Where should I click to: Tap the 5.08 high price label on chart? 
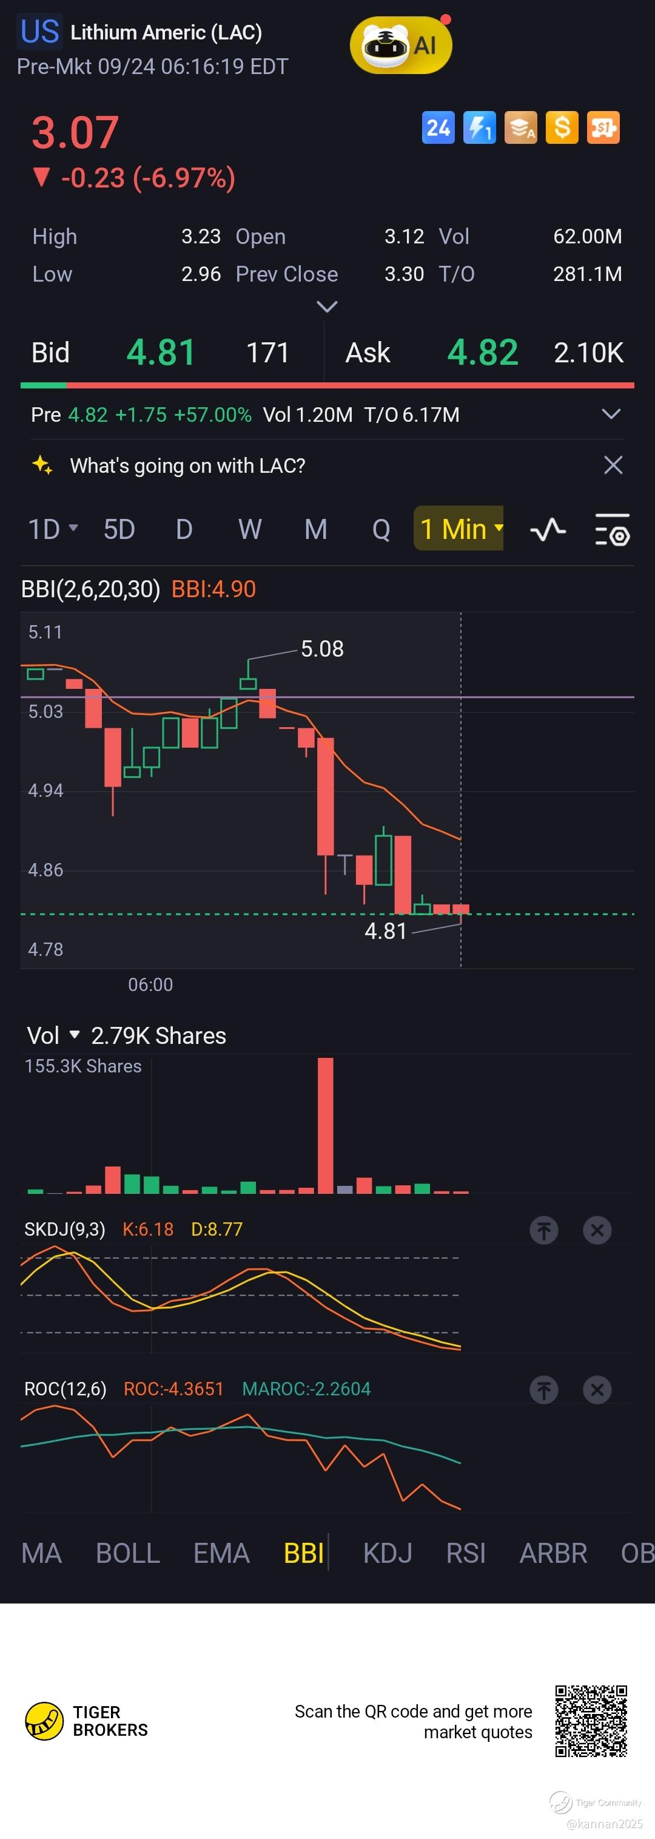point(322,649)
